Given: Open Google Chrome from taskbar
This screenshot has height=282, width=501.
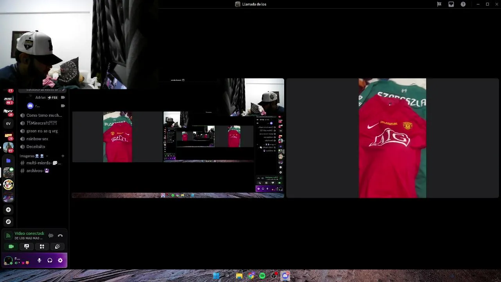Looking at the screenshot, I should pos(251,276).
